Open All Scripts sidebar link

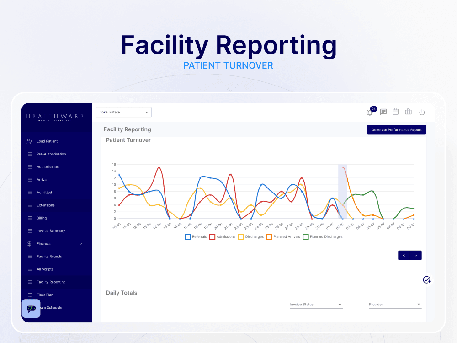coord(45,269)
